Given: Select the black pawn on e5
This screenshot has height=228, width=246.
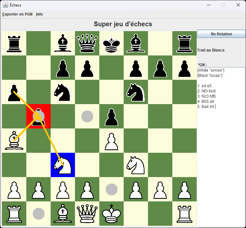Looking at the screenshot, I should (111, 116).
